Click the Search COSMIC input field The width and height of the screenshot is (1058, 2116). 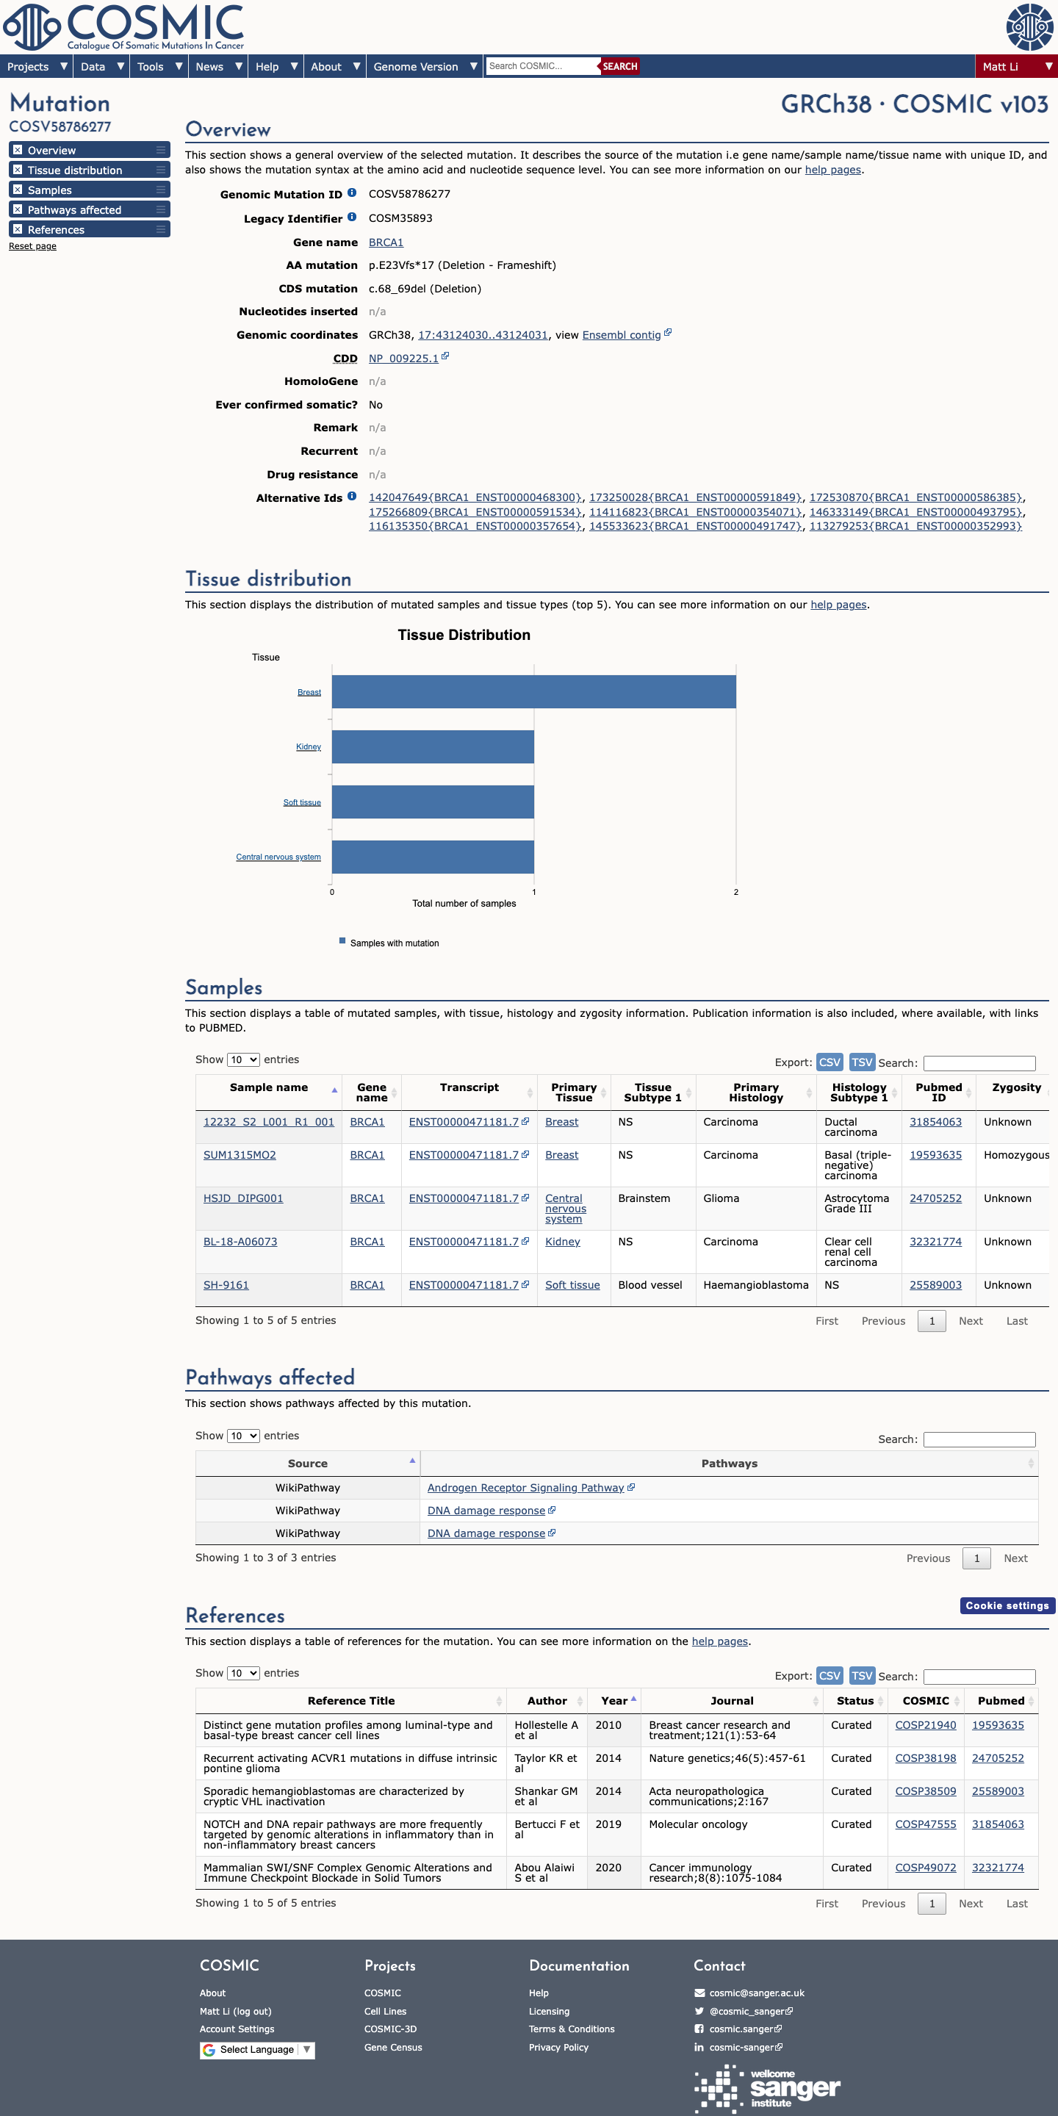(x=543, y=67)
